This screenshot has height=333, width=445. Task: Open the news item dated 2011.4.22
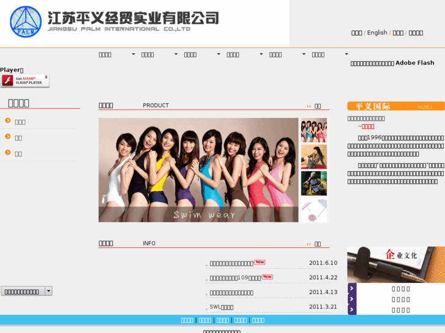tap(235, 278)
